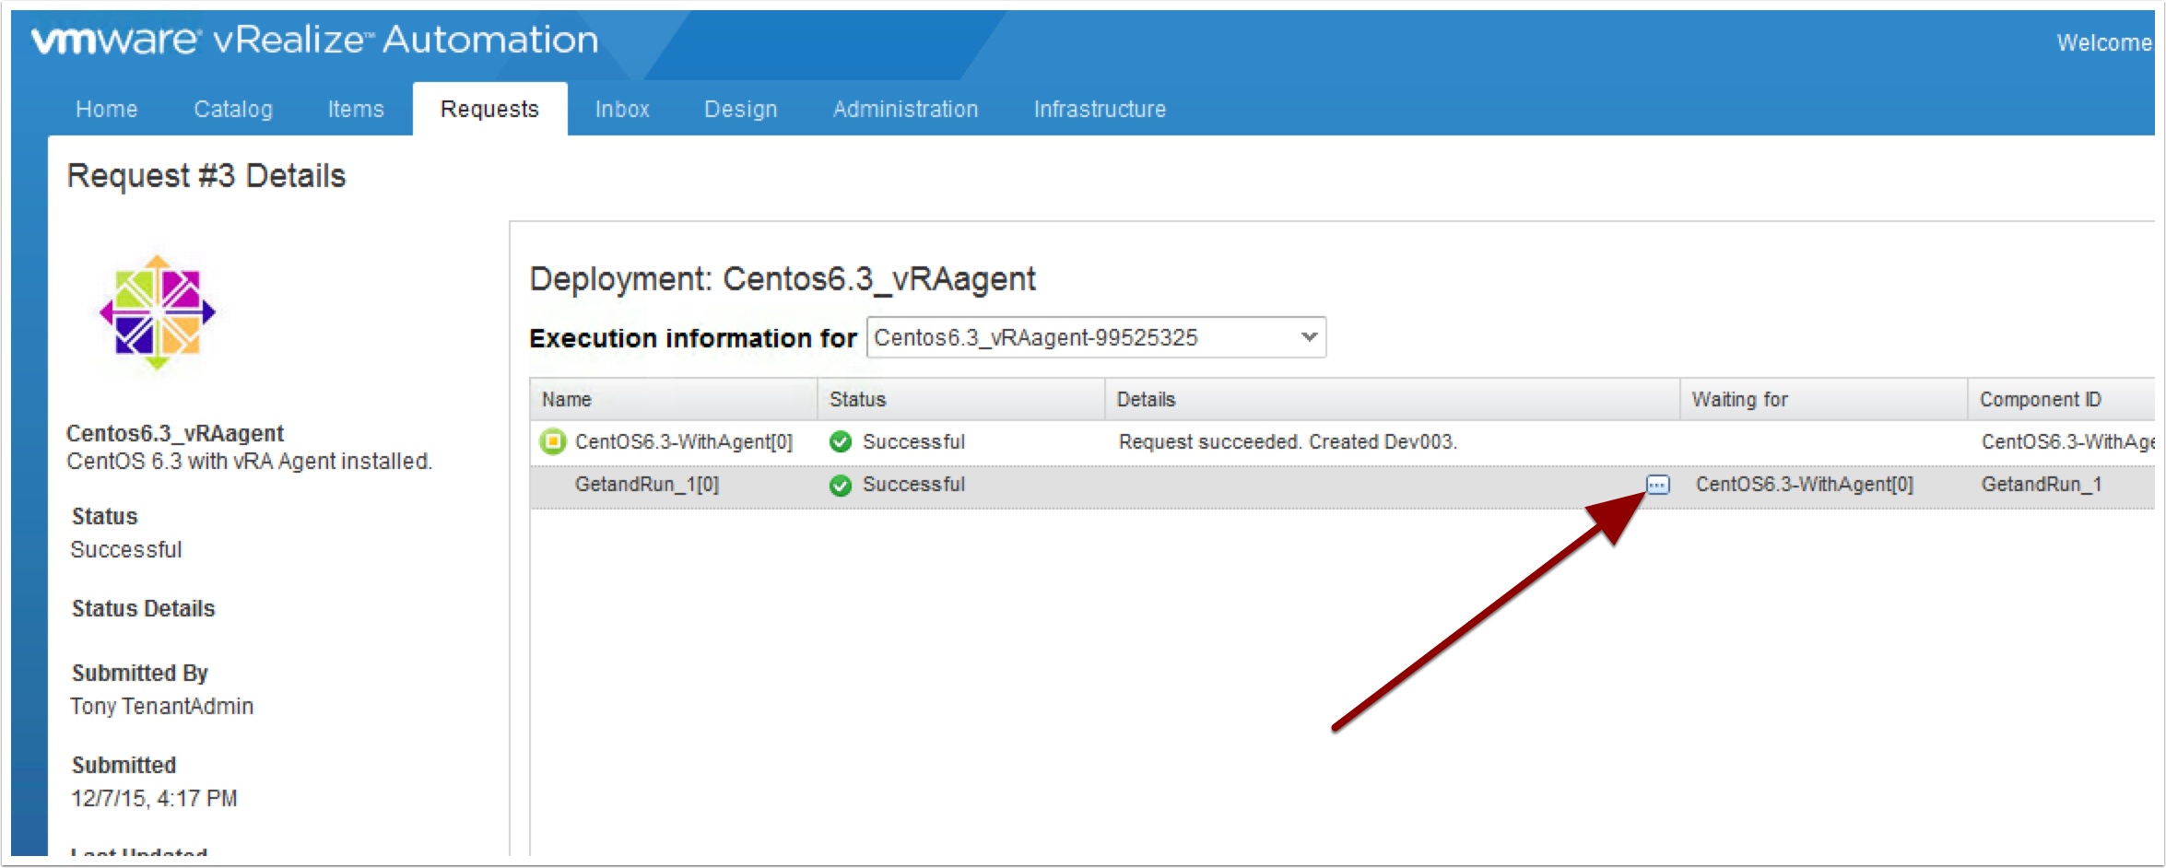
Task: Switch to the Design tab
Action: coord(740,110)
